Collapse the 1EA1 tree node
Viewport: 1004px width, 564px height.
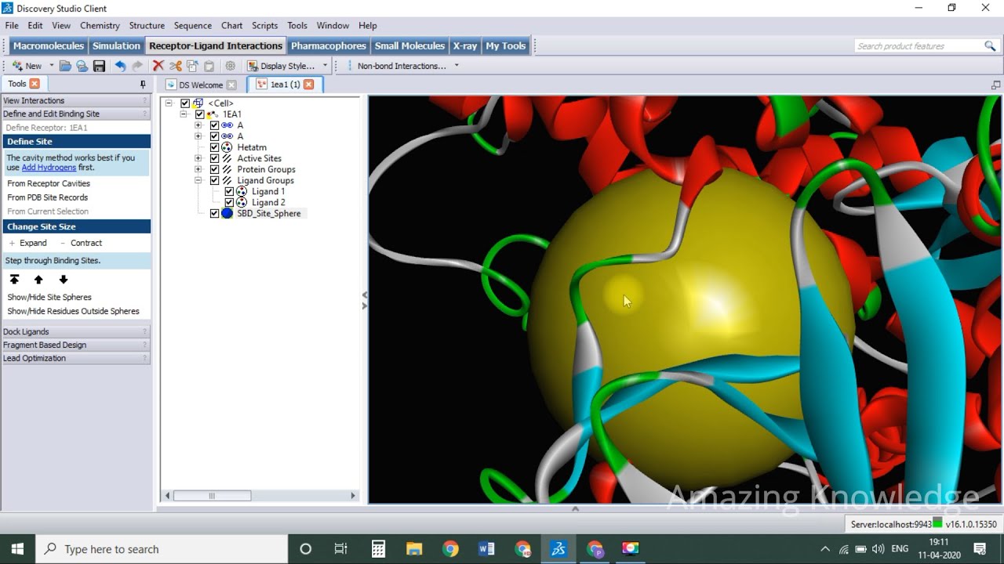click(x=183, y=114)
